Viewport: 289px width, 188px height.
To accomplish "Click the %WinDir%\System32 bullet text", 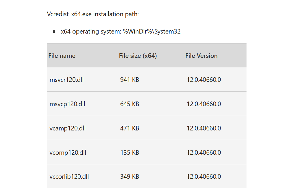I will [152, 32].
